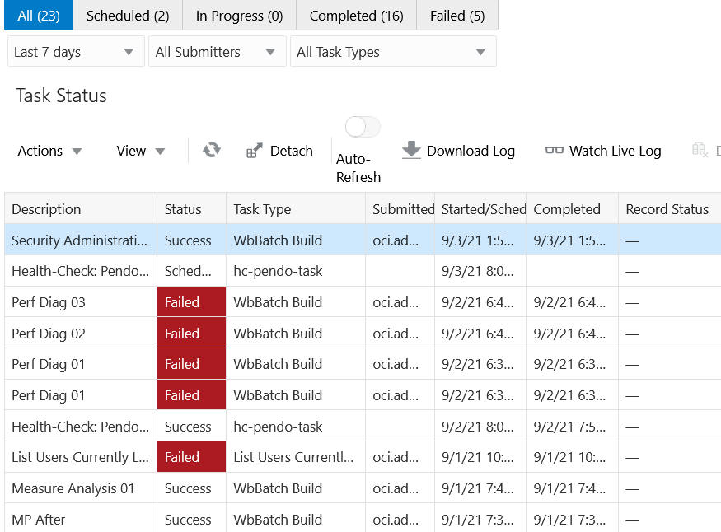Screen dimensions: 721x532
Task: Switch to the Failed (5) tab
Action: tap(457, 15)
